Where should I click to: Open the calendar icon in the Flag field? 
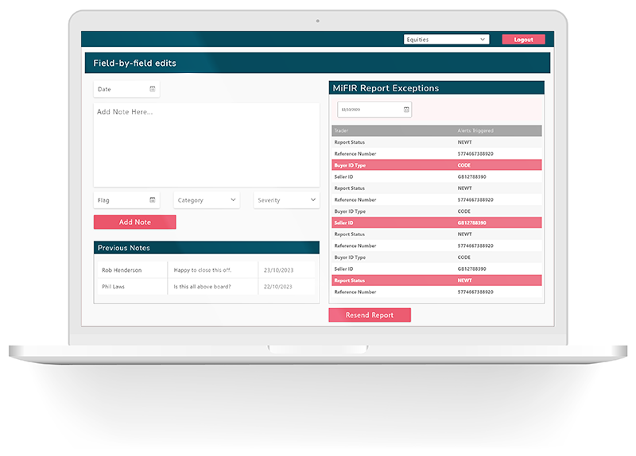click(153, 200)
